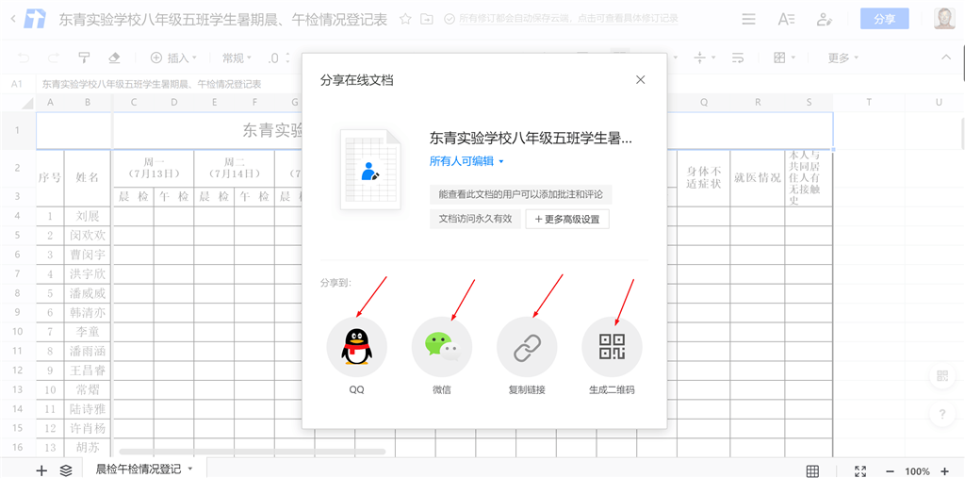This screenshot has width=965, height=478.
Task: Select the 身体不适症状 header cell
Action: pos(704,178)
